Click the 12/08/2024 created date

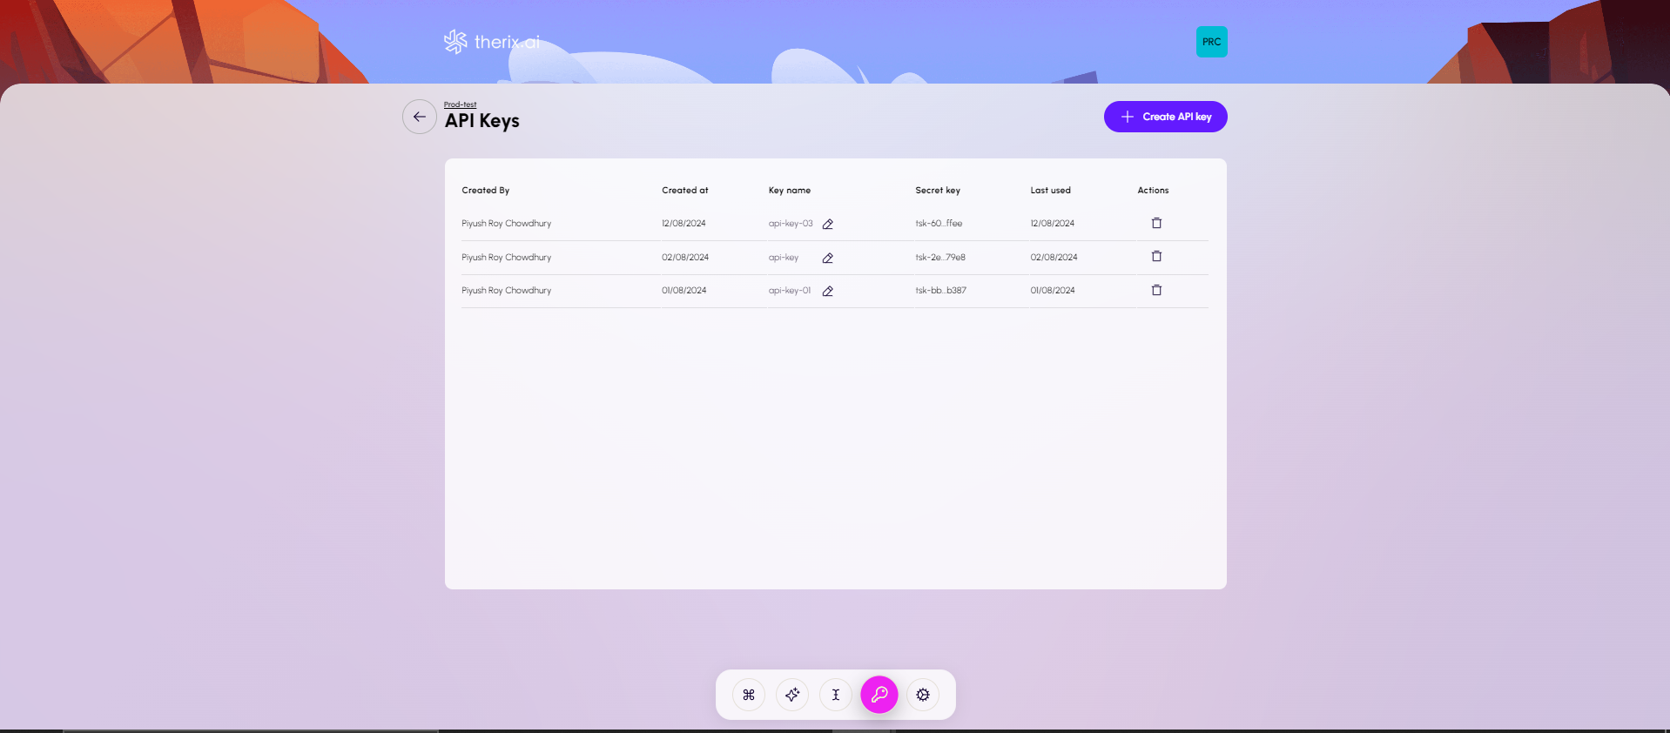[683, 224]
